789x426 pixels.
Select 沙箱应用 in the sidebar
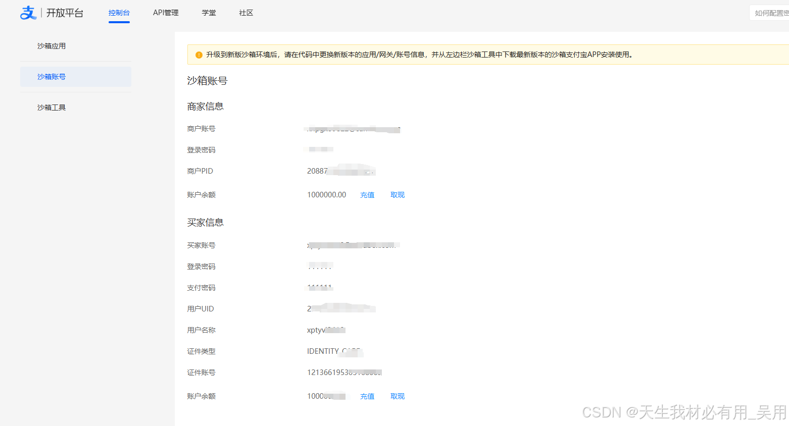pyautogui.click(x=52, y=46)
